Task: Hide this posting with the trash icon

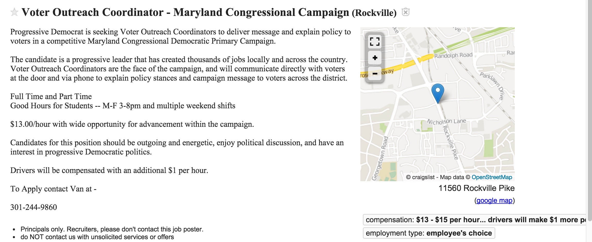Action: click(406, 12)
